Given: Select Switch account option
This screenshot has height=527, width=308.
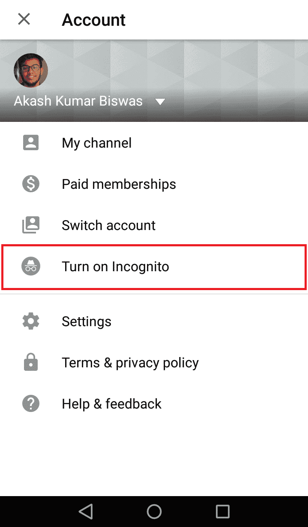Looking at the screenshot, I should pyautogui.click(x=108, y=225).
